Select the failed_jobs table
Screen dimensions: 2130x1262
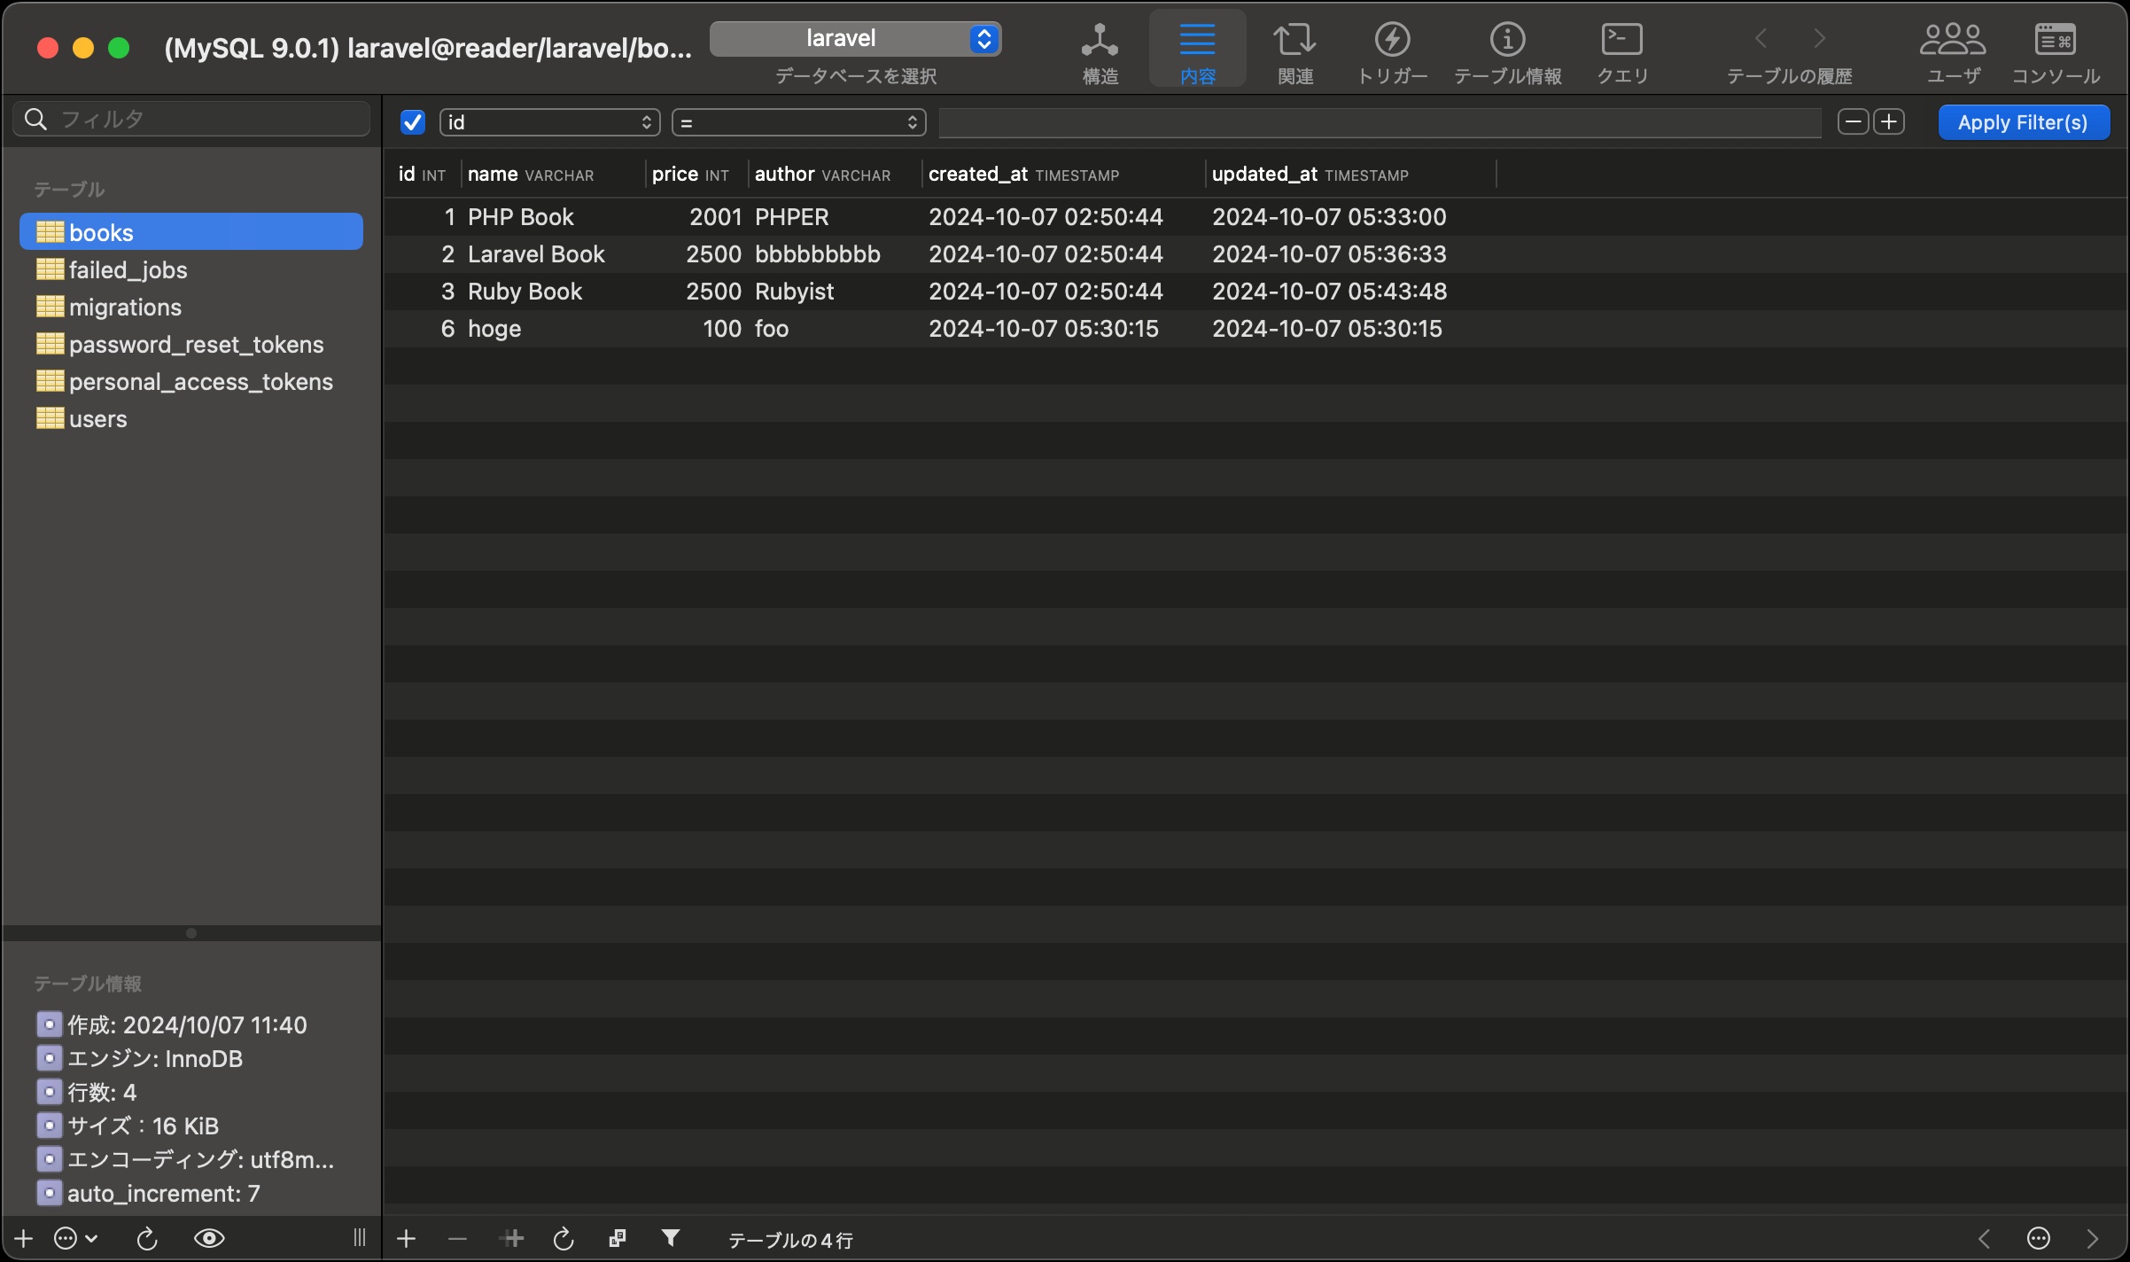(x=191, y=269)
